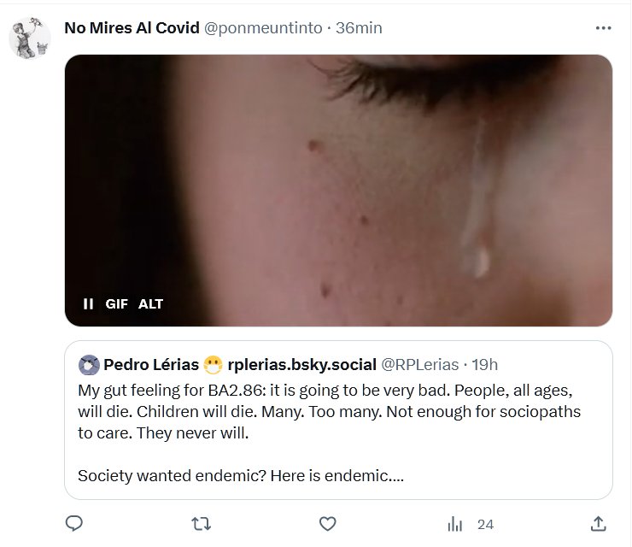Click the retweet icon below the quoted tweet
This screenshot has height=547, width=632.
click(x=201, y=523)
